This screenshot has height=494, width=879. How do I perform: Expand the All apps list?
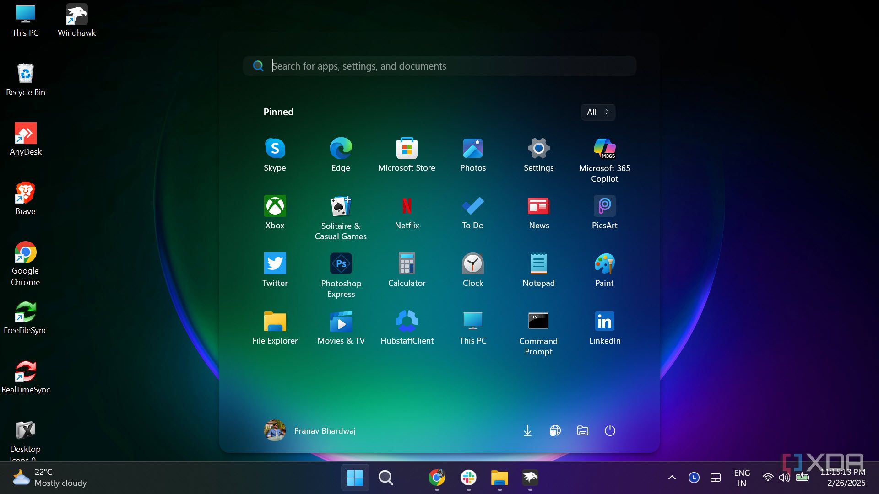[597, 112]
